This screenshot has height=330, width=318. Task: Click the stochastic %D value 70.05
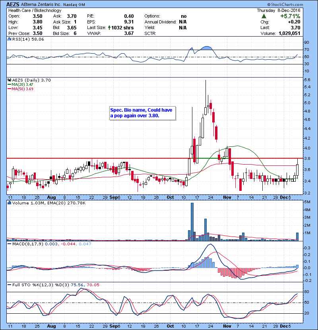point(93,285)
